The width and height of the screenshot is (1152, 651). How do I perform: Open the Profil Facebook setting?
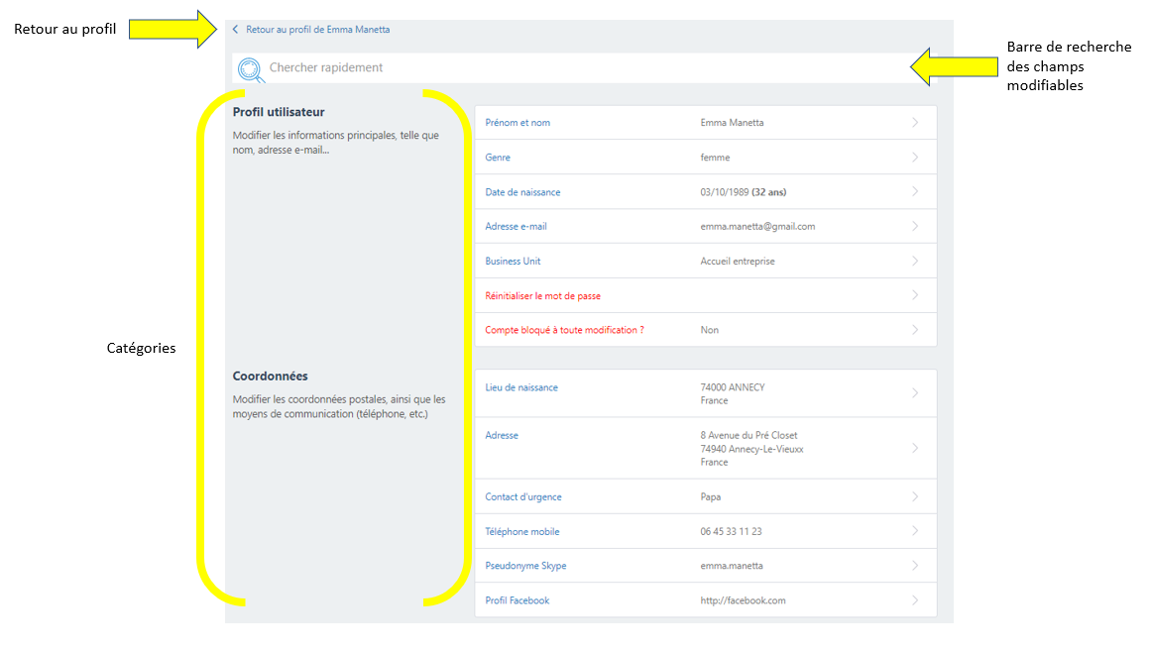tap(517, 600)
